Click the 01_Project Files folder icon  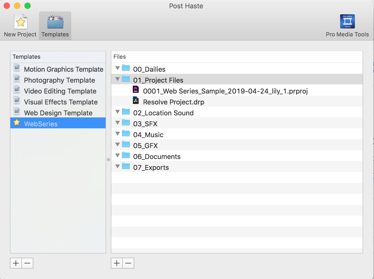126,79
